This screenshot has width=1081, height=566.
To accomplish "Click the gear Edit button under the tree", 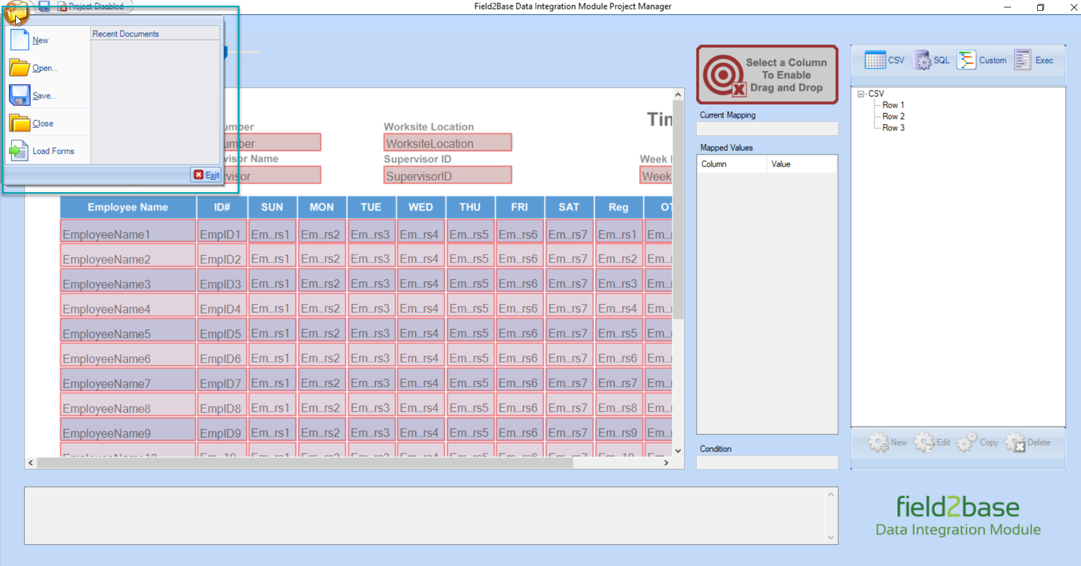I will pos(933,443).
